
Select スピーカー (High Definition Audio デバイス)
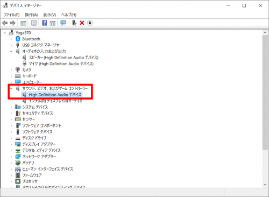pyautogui.click(x=63, y=58)
